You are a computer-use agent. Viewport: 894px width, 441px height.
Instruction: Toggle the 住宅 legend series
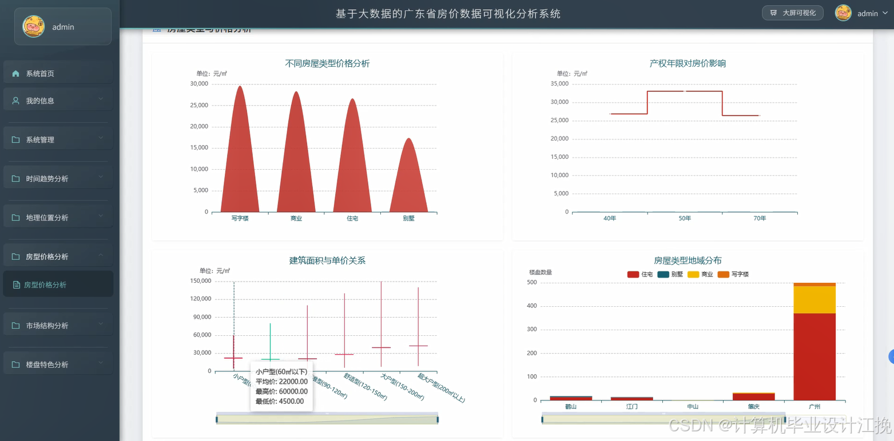coord(640,274)
